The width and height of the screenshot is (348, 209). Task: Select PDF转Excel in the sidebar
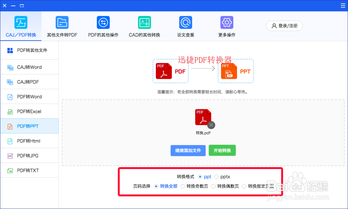(29, 111)
